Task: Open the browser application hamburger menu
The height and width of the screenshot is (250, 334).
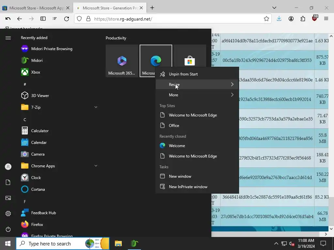Action: pyautogui.click(x=326, y=19)
